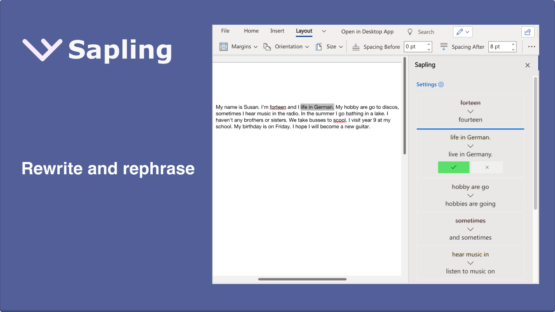Click the misspelled word 'scool' in the document
Viewport: 555px width, 312px height.
tap(340, 120)
